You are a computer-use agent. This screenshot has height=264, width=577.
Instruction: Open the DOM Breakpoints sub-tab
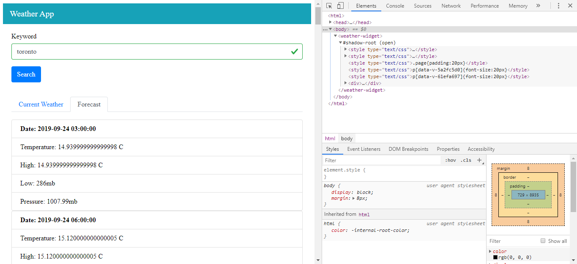click(408, 149)
